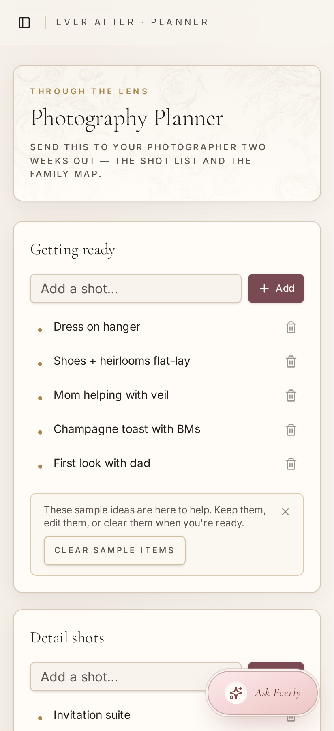Click the Ever After Planner header title
This screenshot has height=731, width=334.
[132, 22]
